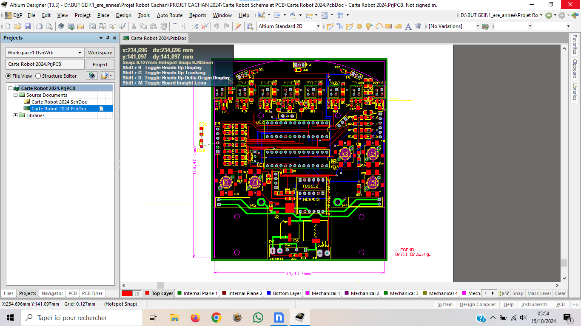Select the Structure Editor radio button
581x326 pixels.
pyautogui.click(x=38, y=76)
